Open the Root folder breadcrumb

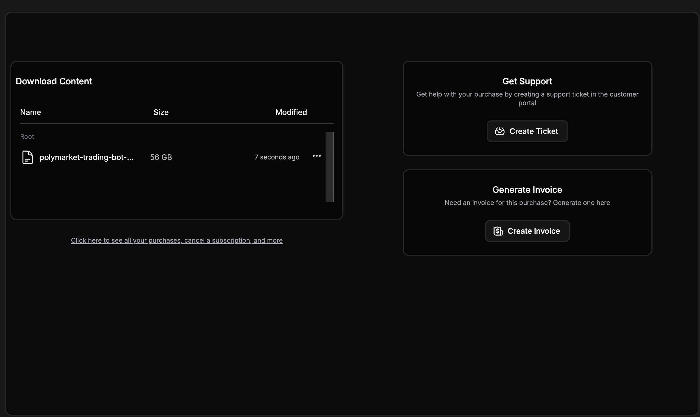[27, 136]
